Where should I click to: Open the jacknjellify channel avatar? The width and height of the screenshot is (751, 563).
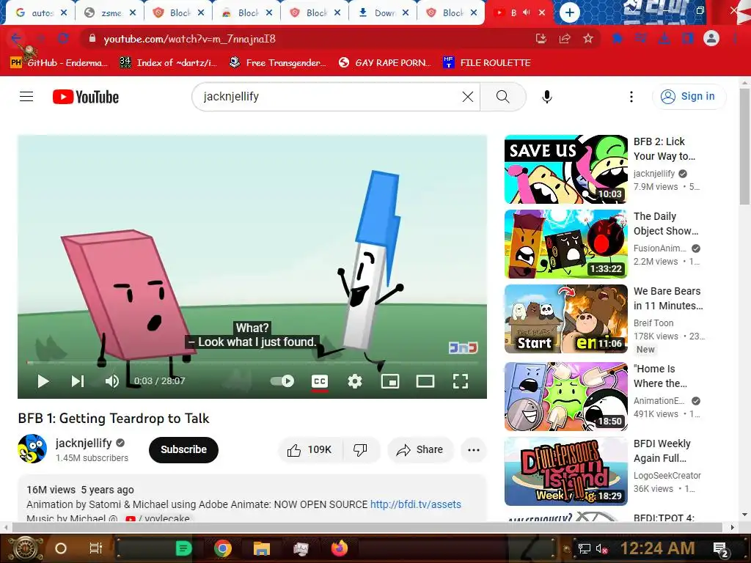coord(32,449)
